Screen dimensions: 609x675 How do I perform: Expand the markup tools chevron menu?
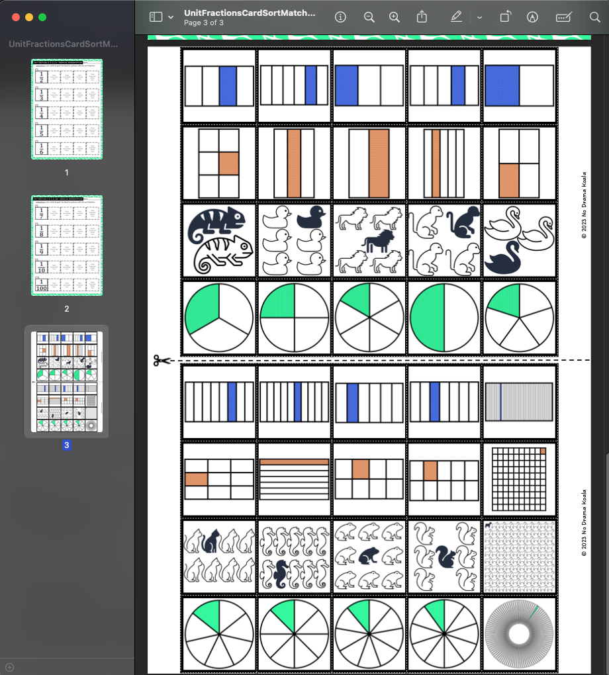(478, 17)
